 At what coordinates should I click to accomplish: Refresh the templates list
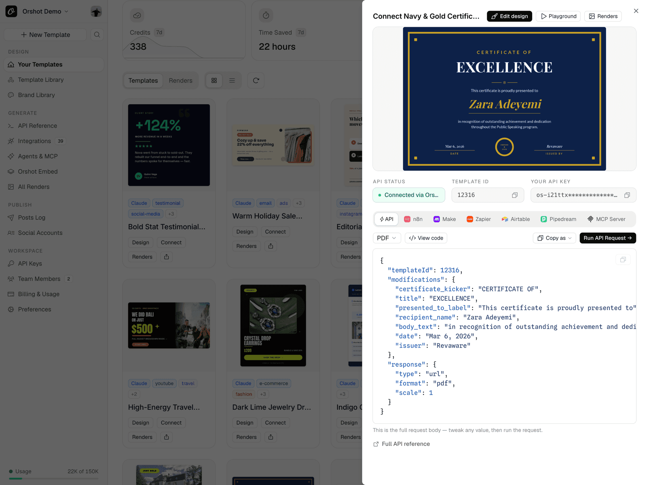click(x=256, y=80)
